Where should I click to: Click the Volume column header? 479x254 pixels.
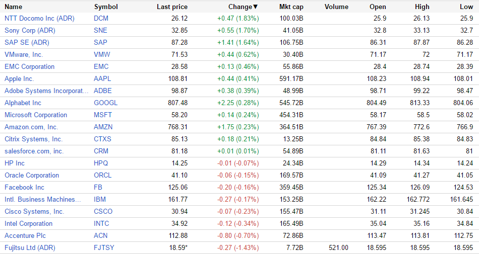pyautogui.click(x=336, y=7)
